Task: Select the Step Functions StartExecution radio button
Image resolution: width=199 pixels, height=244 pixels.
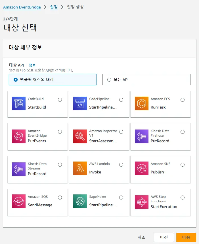Action: (183, 198)
